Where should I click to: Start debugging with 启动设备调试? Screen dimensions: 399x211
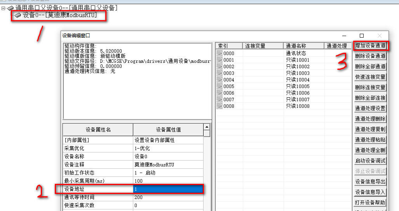(x=370, y=161)
